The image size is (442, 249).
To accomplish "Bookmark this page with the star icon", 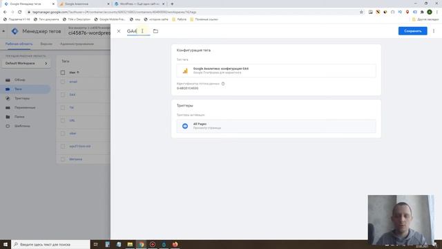I will (361, 12).
